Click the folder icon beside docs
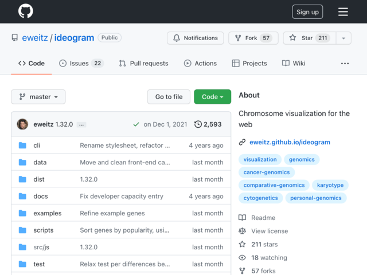Image resolution: width=367 pixels, height=275 pixels. click(22, 196)
